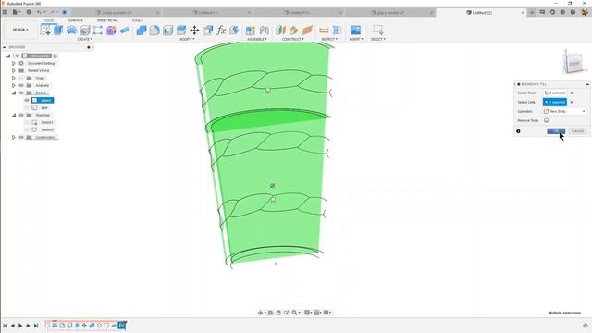Clear the Select Cells selection
Viewport: 592px width, 333px height.
572,102
